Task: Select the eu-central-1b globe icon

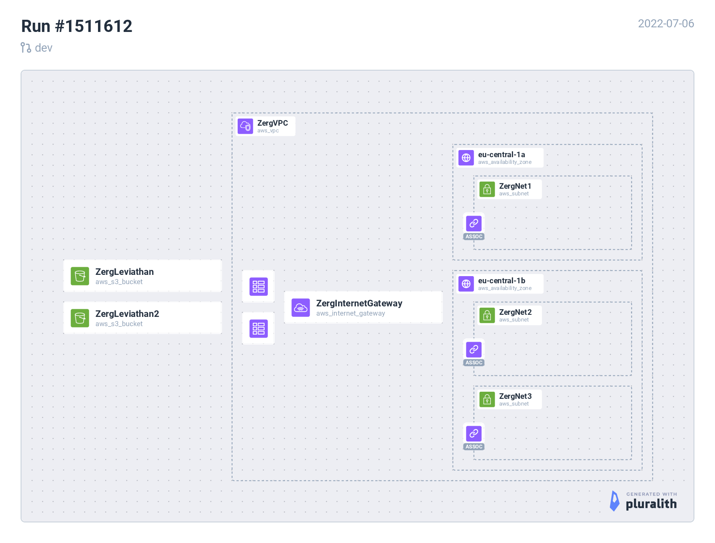Action: click(466, 284)
